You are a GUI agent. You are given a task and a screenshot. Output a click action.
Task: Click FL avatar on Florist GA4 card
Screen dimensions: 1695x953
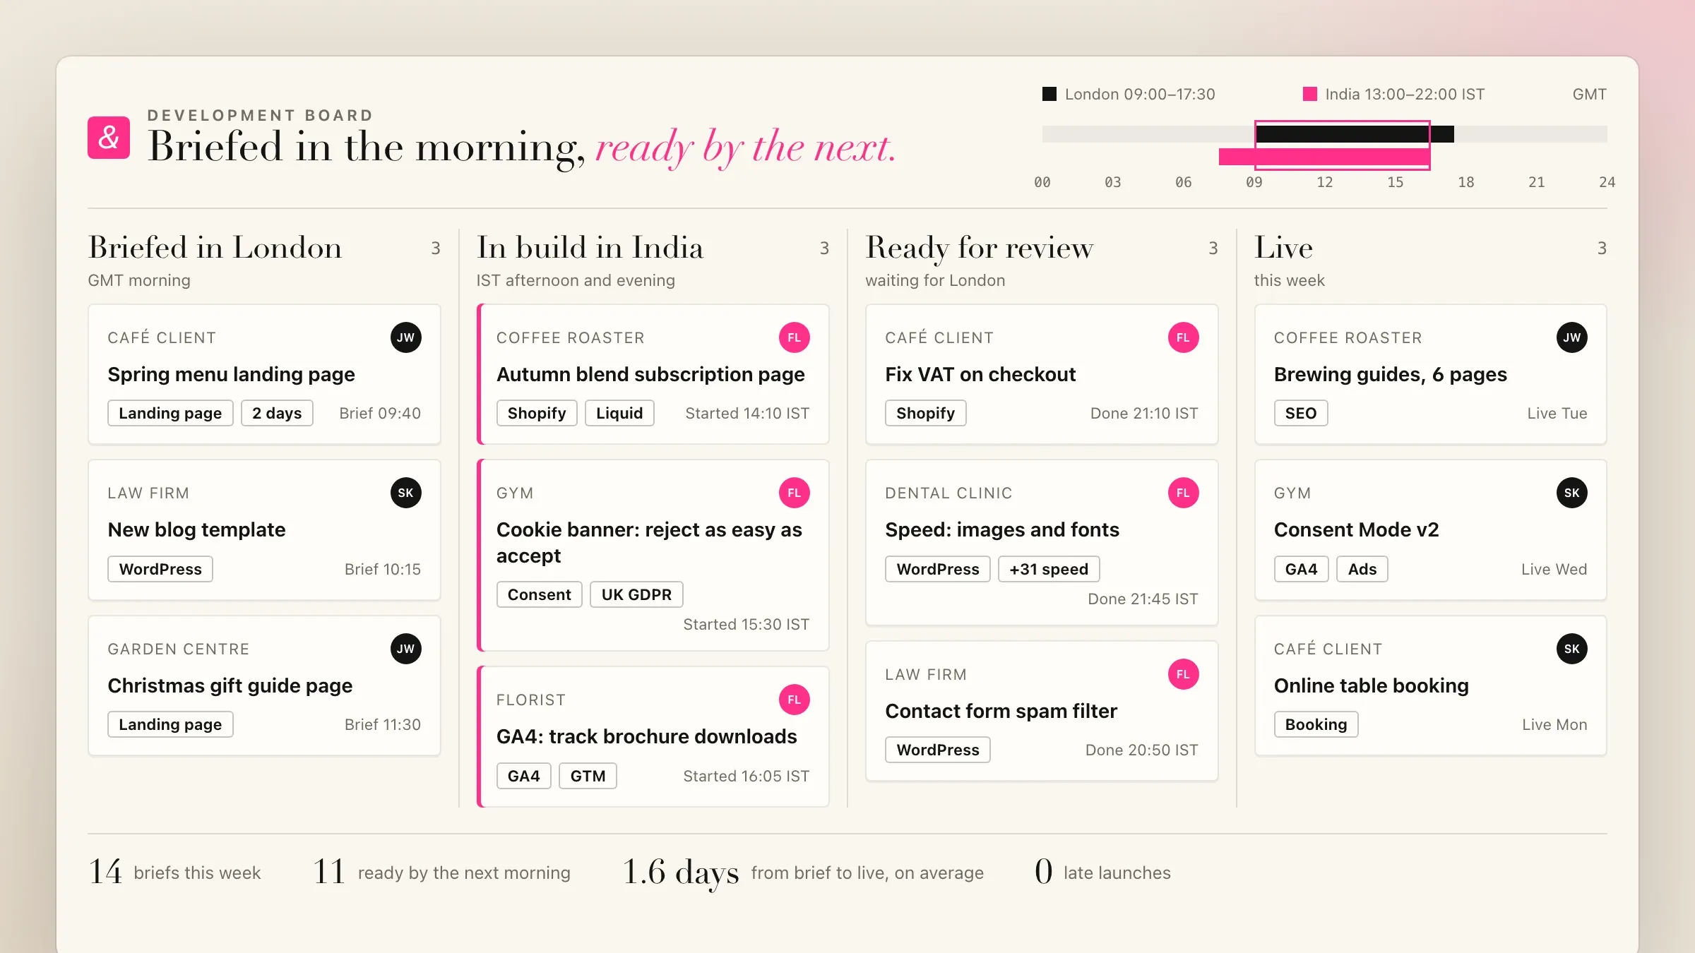(x=795, y=700)
